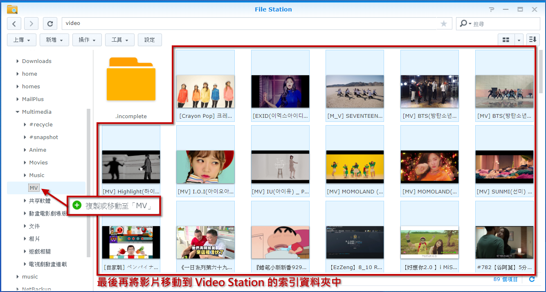Expand the Movies subfolder arrow
Screen dimensions: 546x292
(x=25, y=163)
